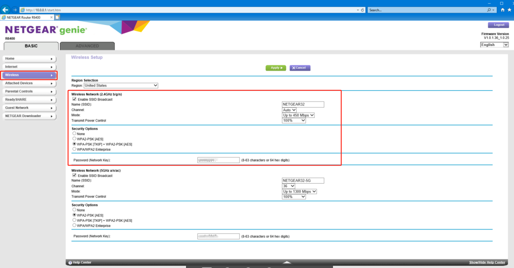Image resolution: width=514 pixels, height=268 pixels.
Task: Toggle Enable SSID Broadcast for 2.4GHz network
Action: 74,99
